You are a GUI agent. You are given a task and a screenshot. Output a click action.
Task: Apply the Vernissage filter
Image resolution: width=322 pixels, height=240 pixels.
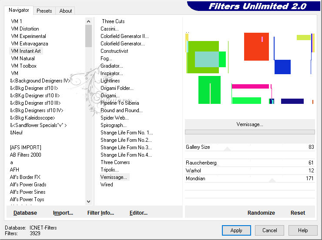tap(236, 230)
